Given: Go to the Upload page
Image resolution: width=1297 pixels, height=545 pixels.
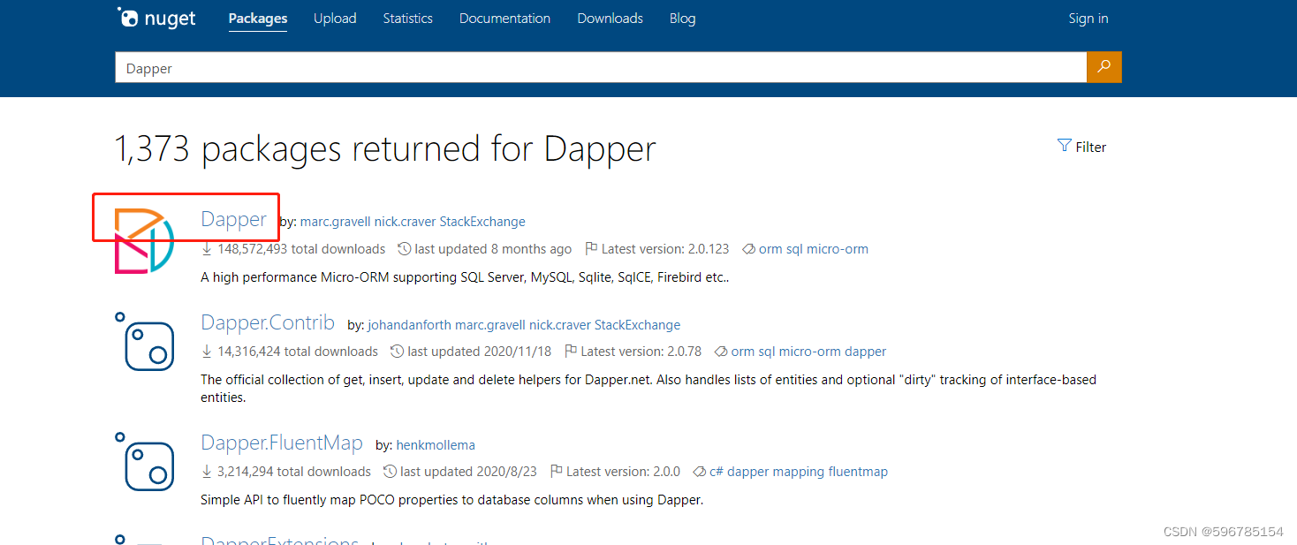Looking at the screenshot, I should [335, 19].
